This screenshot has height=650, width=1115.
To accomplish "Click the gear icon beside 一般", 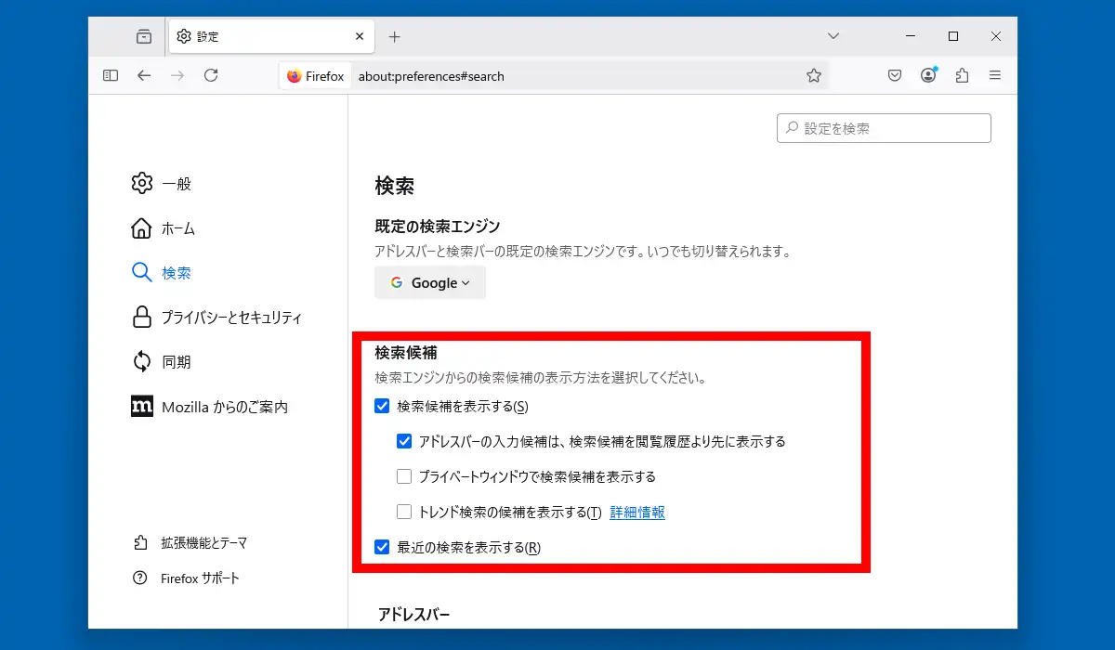I will point(142,183).
